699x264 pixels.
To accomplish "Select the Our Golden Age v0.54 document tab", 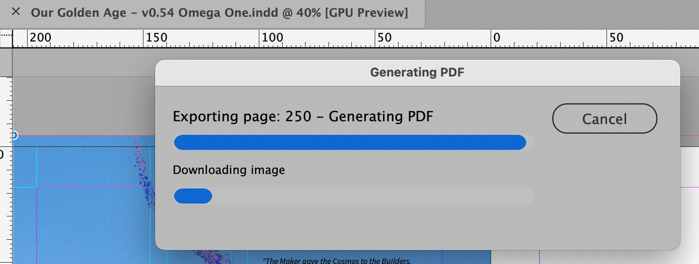I will click(x=219, y=13).
